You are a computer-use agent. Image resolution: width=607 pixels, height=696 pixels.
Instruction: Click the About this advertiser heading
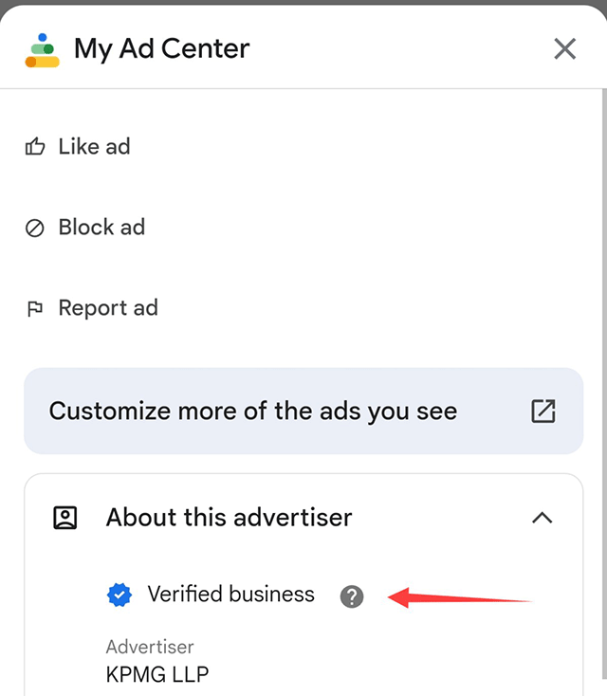(x=229, y=518)
